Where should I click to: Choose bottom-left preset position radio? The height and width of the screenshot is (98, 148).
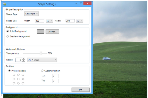[14, 83]
